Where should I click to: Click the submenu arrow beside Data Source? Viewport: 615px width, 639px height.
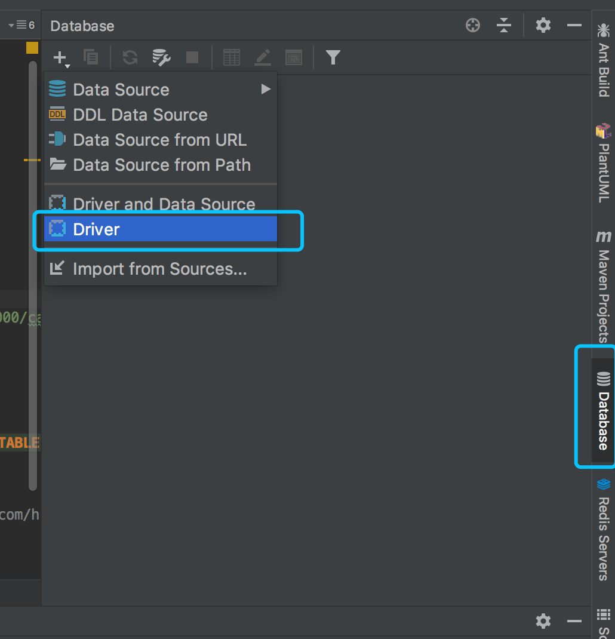coord(266,89)
